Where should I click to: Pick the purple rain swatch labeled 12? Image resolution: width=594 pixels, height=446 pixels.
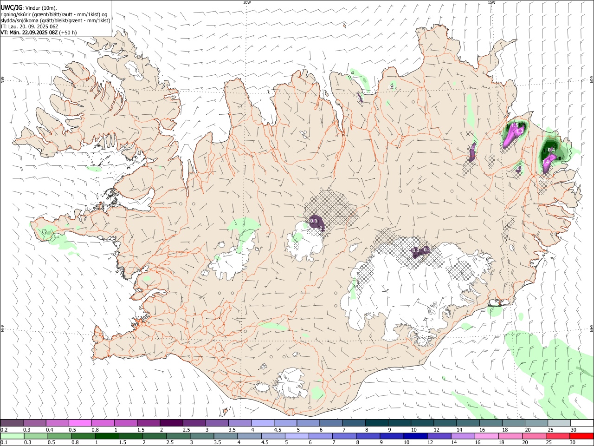click(439, 436)
